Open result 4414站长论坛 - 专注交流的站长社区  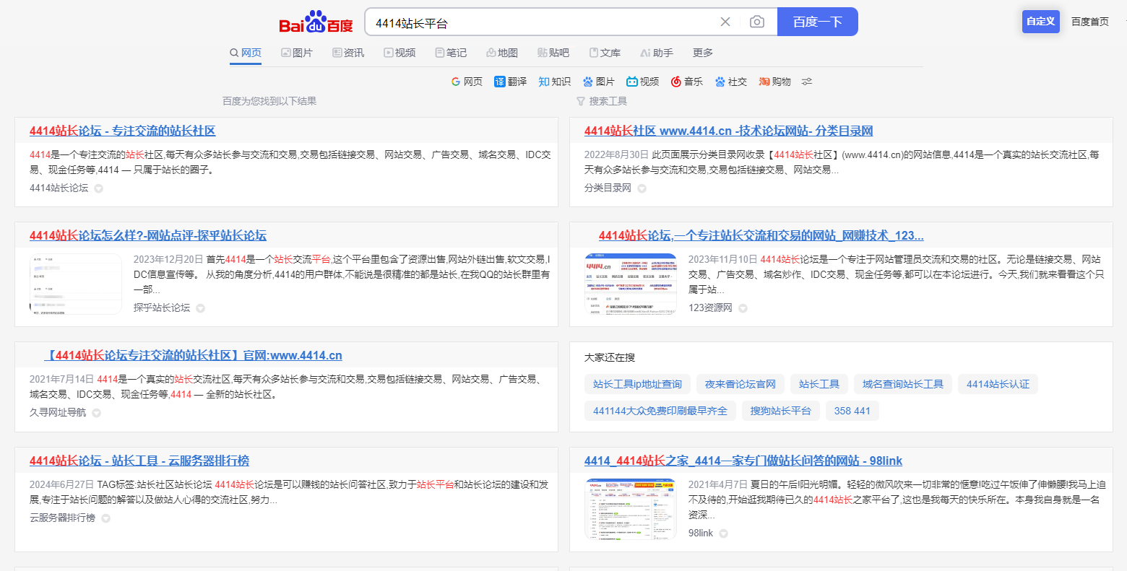click(x=122, y=131)
